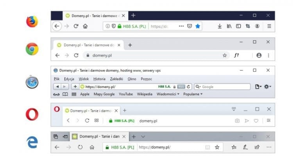Open Firefox tracking protection shield icon
This screenshot has height=164, width=293.
point(114,26)
